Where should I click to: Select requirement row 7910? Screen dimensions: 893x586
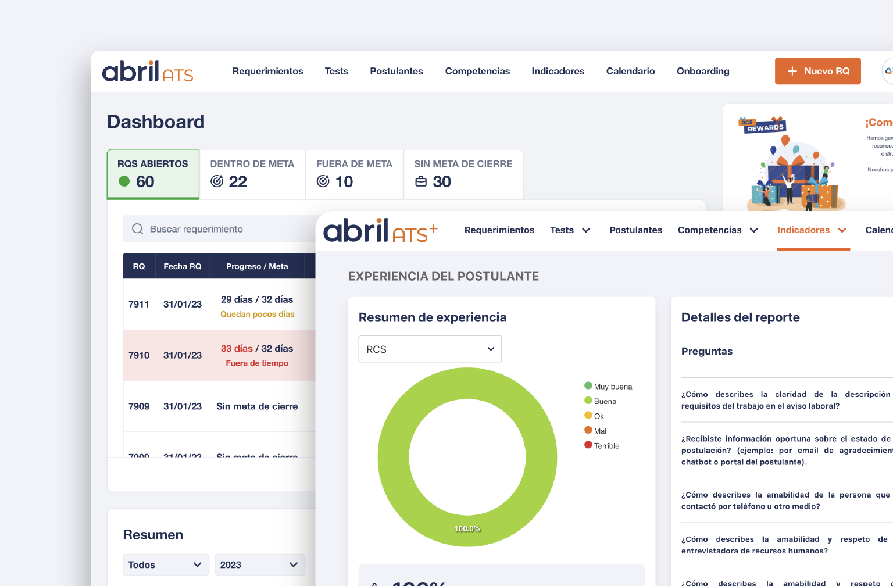(219, 355)
